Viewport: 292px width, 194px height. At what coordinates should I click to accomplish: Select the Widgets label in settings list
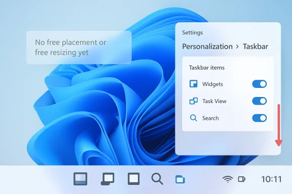pos(213,84)
